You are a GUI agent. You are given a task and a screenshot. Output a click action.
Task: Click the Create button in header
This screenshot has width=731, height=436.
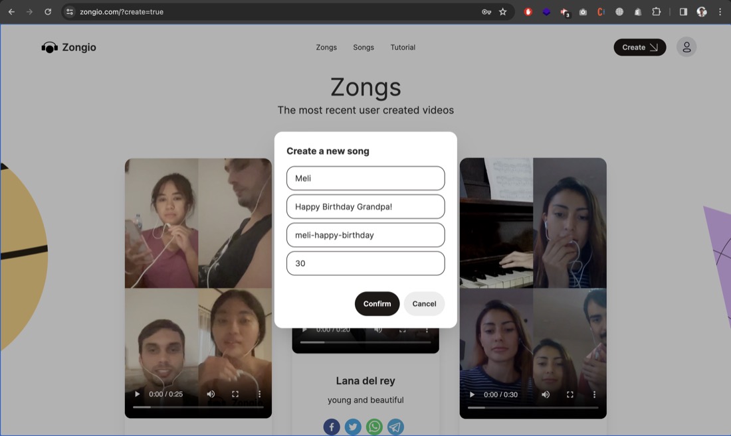coord(639,47)
